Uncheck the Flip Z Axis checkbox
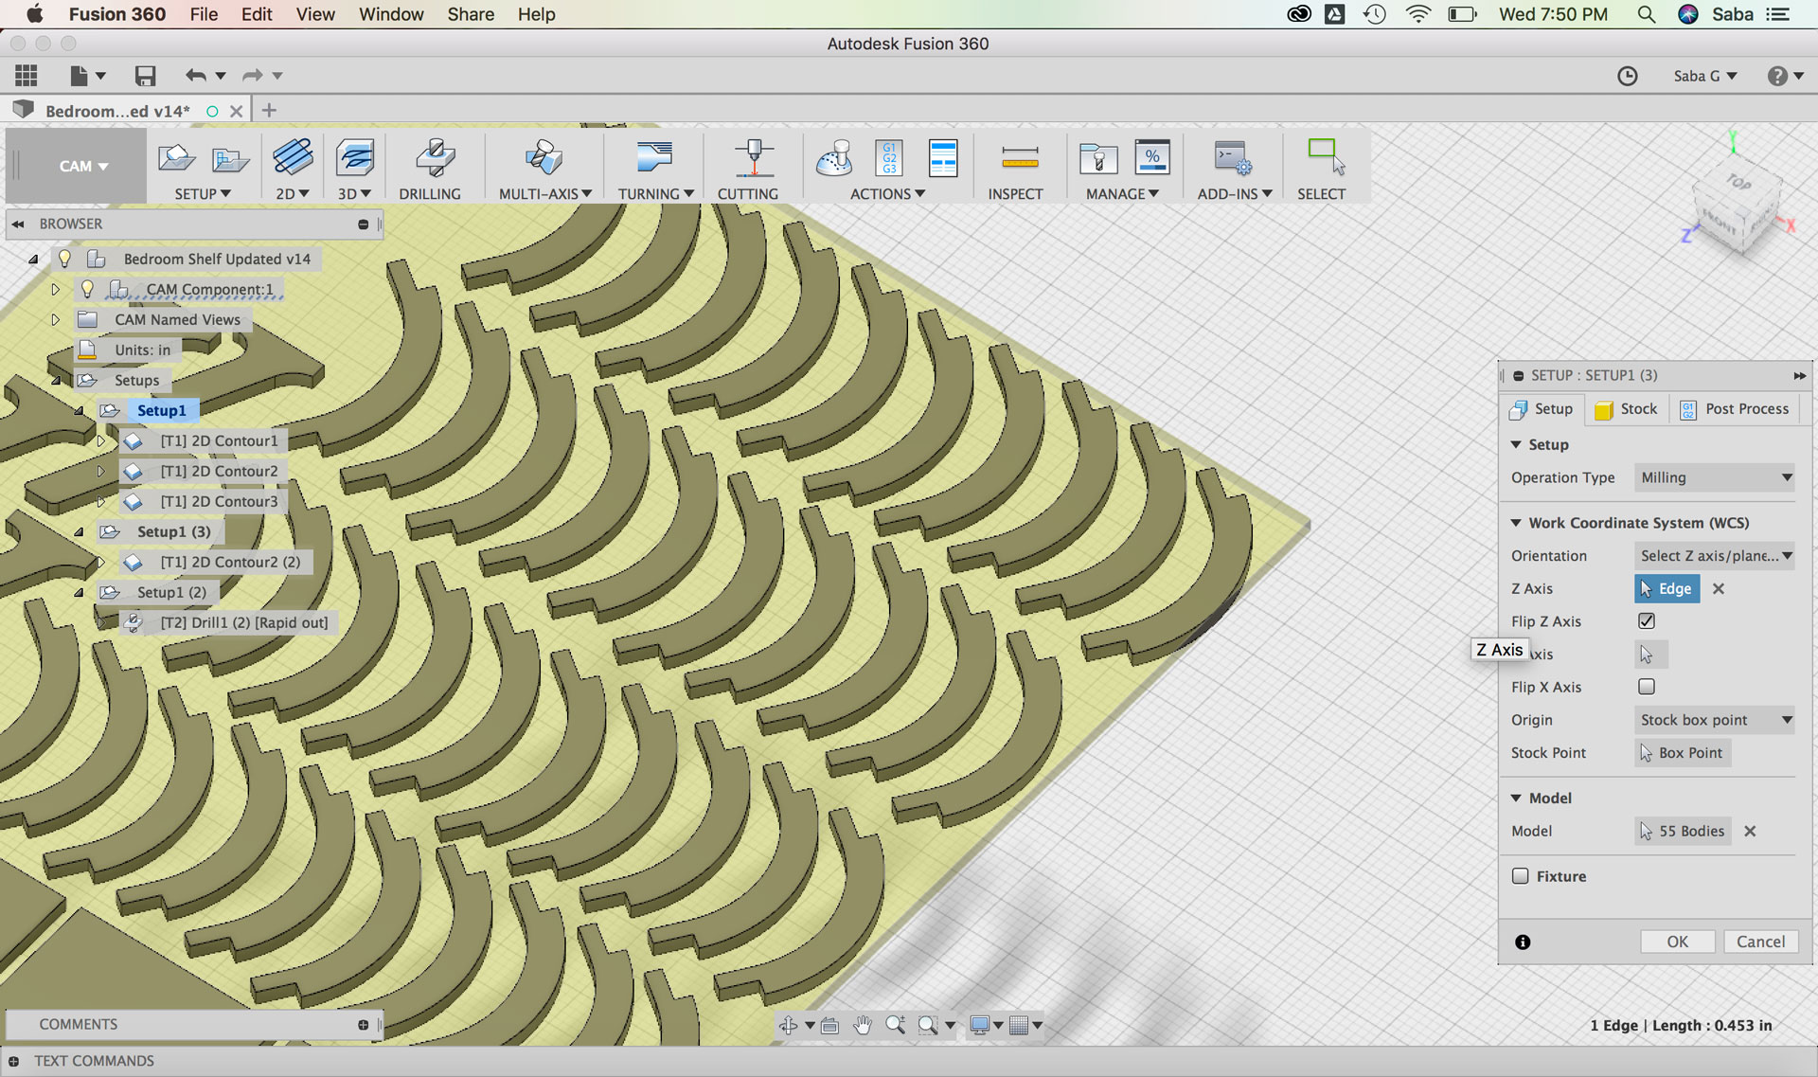Image resolution: width=1818 pixels, height=1077 pixels. point(1647,621)
